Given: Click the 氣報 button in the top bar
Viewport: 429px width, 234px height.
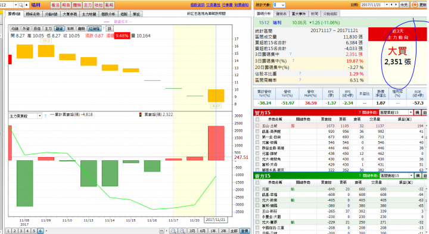Looking at the screenshot, I should click(109, 5).
